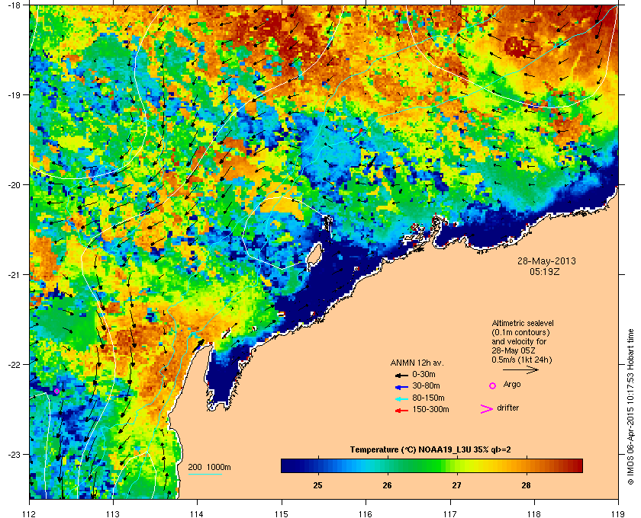
Task: Click the black 0-30m arrow legend icon
Action: coord(401,375)
